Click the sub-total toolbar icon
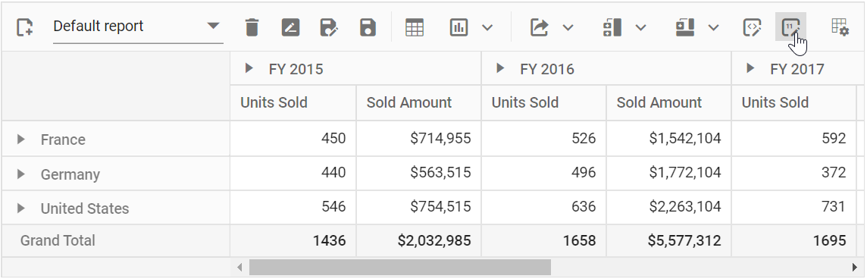 point(612,27)
